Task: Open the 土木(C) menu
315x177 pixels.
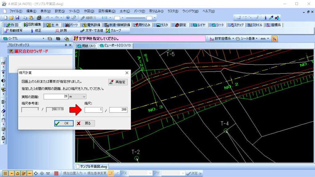Action: [x=124, y=11]
